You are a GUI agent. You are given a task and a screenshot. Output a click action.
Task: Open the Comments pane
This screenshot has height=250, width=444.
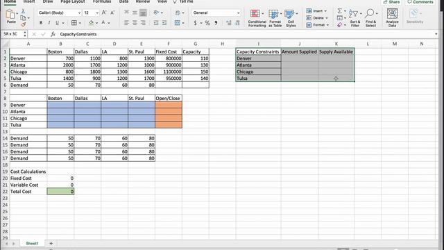(420, 1)
